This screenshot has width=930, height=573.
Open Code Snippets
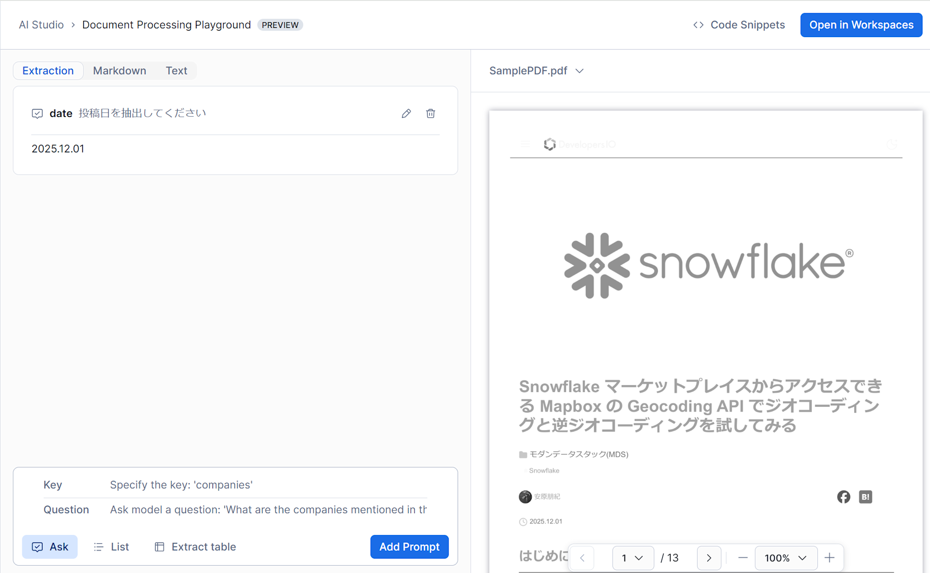[x=739, y=25]
